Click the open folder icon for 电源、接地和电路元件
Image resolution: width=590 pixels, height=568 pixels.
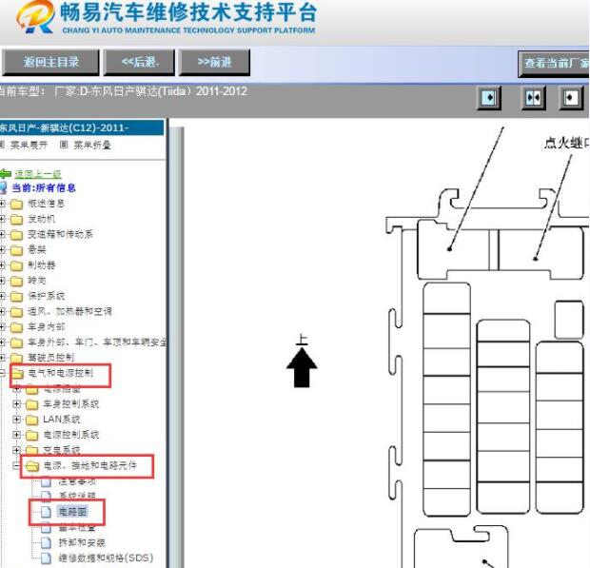click(x=32, y=466)
